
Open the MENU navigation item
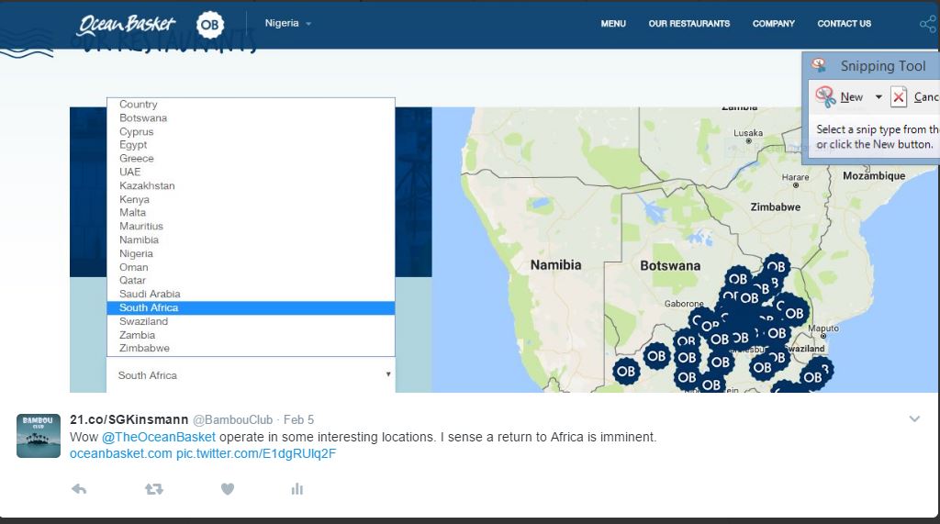click(x=613, y=23)
